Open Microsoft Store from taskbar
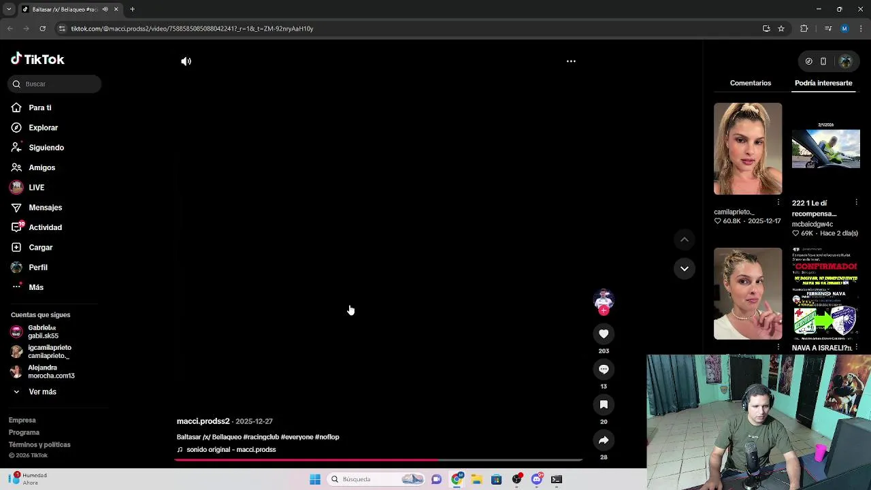The image size is (871, 490). pyautogui.click(x=497, y=479)
